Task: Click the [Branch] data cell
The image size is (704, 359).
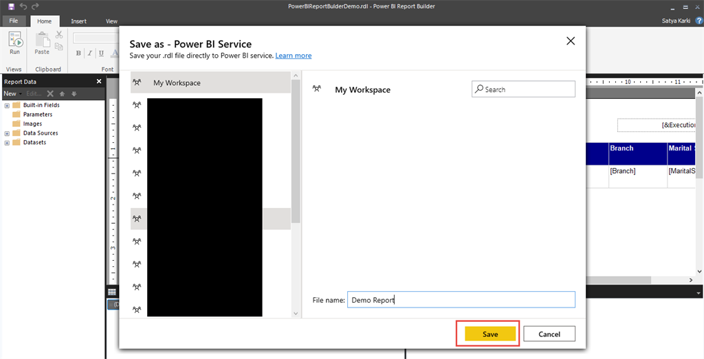Action: 638,176
